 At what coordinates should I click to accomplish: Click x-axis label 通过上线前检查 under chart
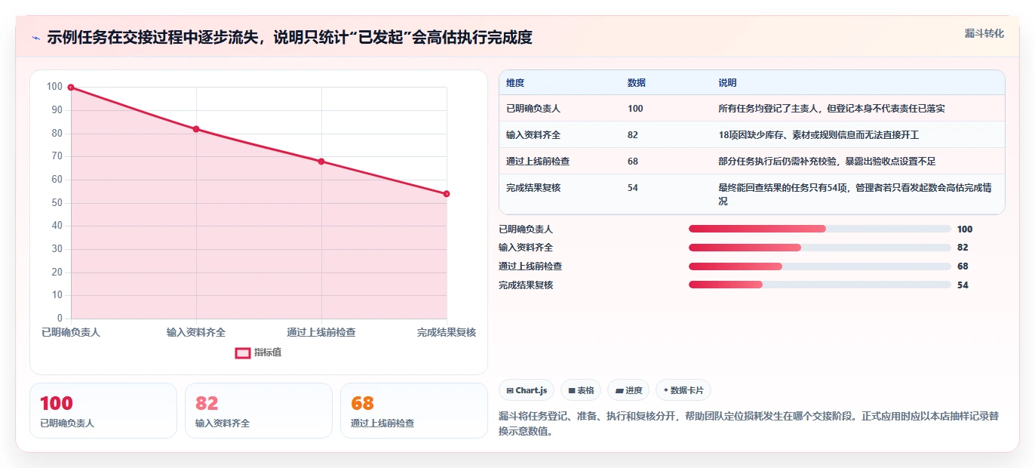(321, 332)
